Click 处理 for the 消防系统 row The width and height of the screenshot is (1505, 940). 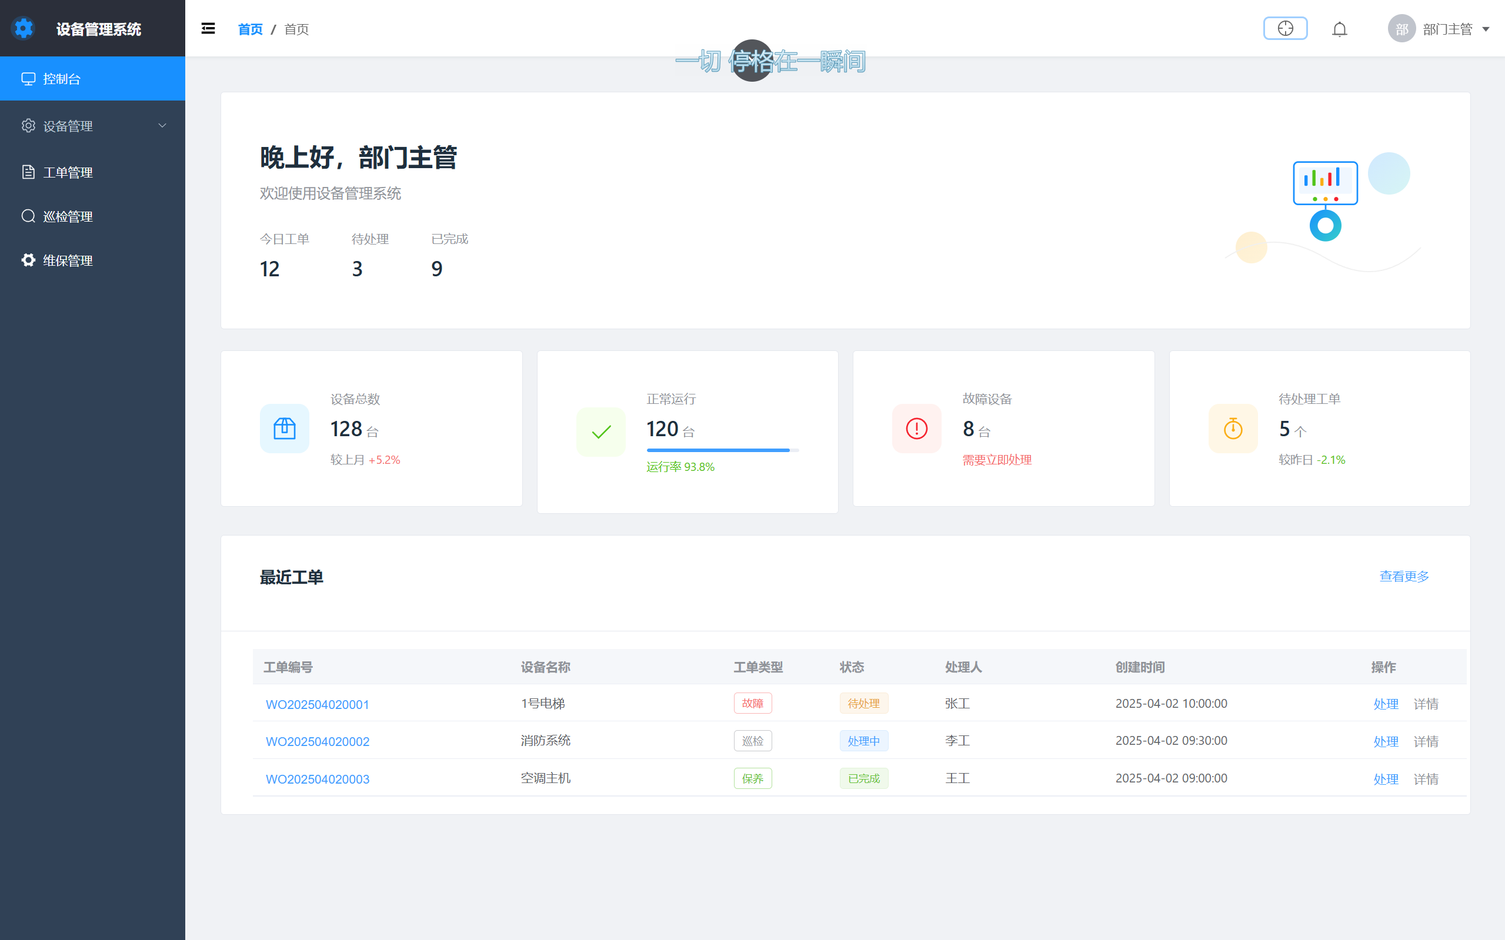click(x=1385, y=741)
